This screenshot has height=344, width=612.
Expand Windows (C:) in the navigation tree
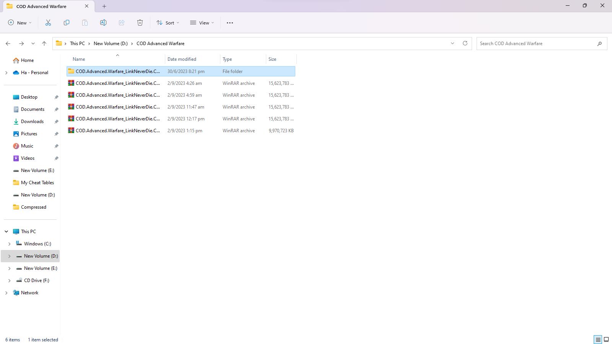[x=9, y=243]
